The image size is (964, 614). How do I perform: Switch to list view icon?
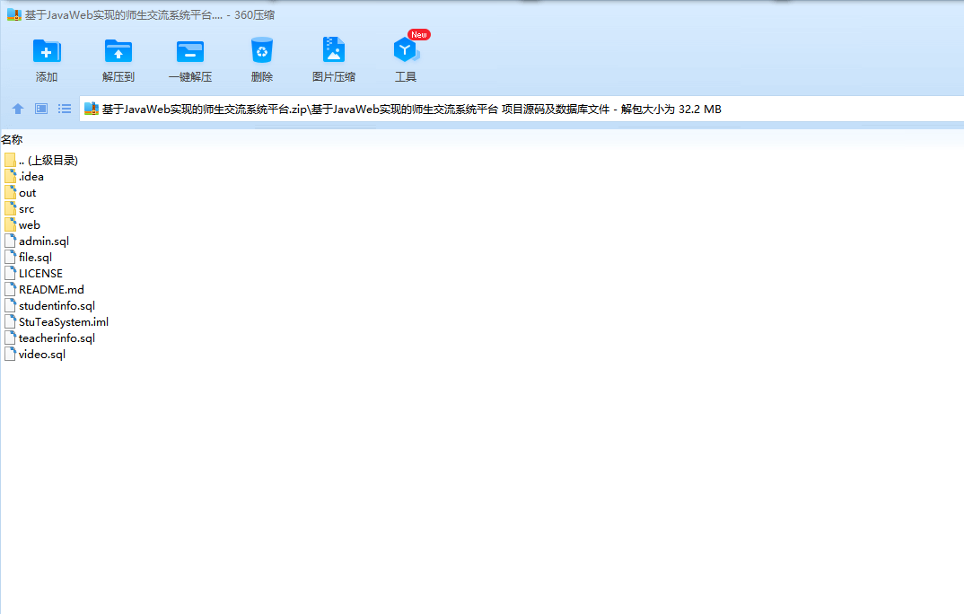tap(65, 109)
